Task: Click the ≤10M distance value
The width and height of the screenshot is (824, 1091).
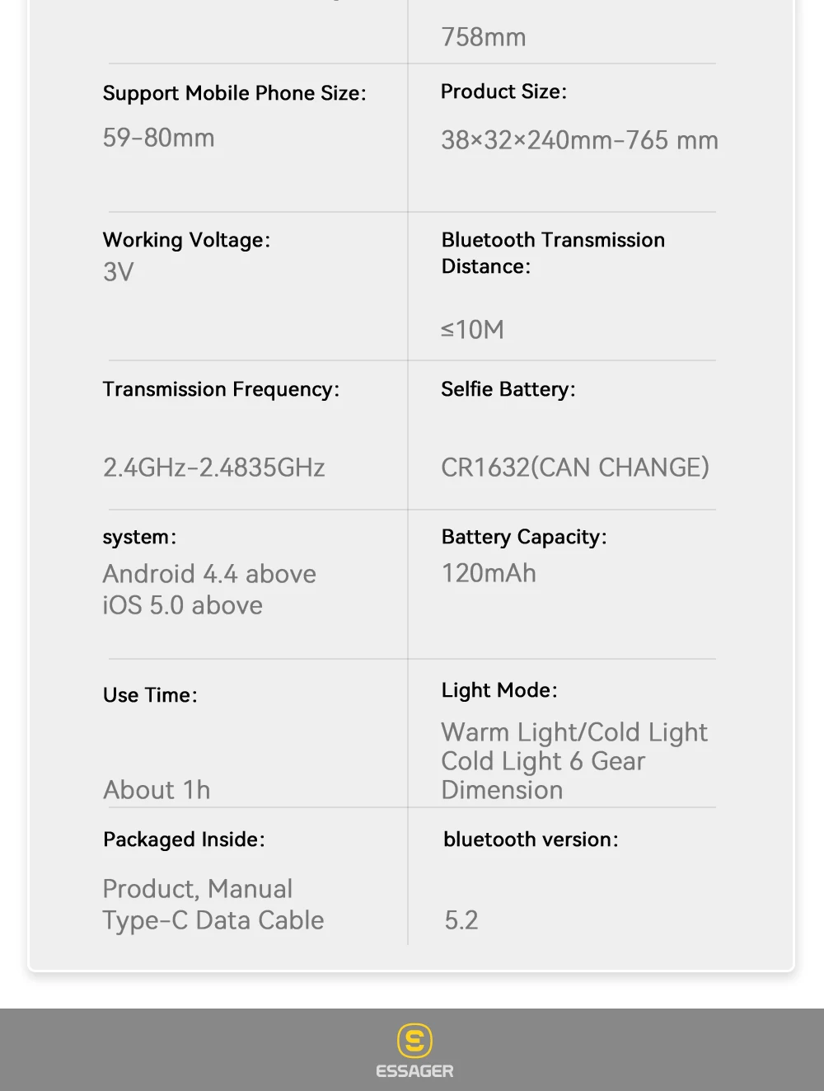Action: coord(472,330)
